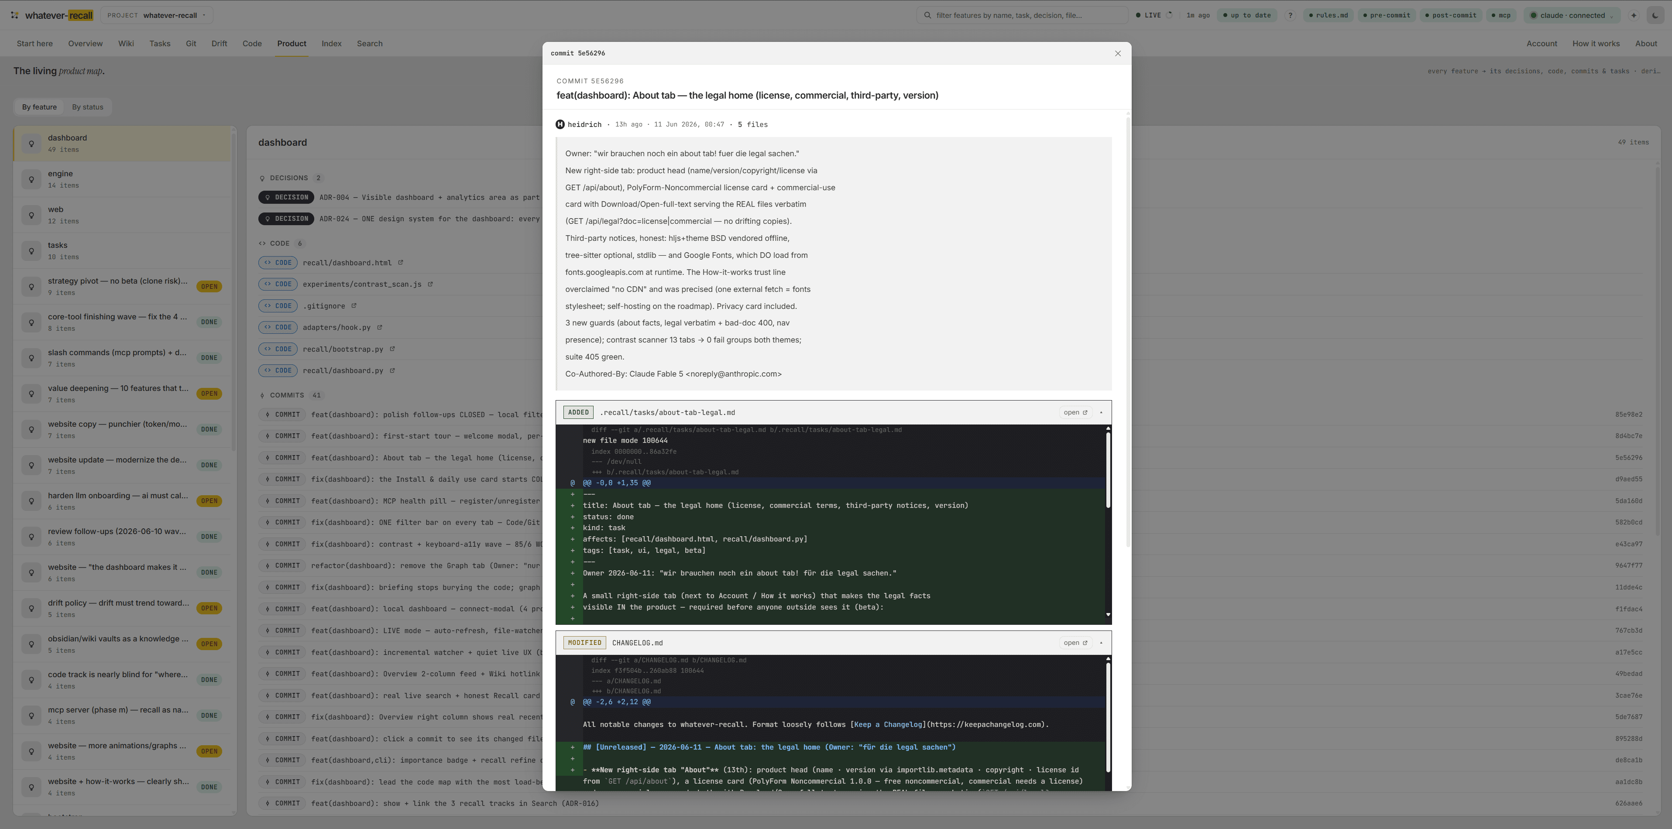Click the post-commit status pill
Image resolution: width=1672 pixels, height=829 pixels.
pyautogui.click(x=1451, y=16)
